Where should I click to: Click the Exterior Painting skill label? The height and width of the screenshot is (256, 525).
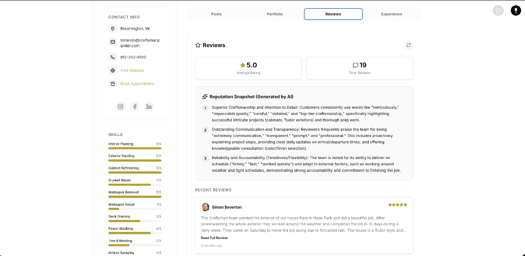pos(121,156)
